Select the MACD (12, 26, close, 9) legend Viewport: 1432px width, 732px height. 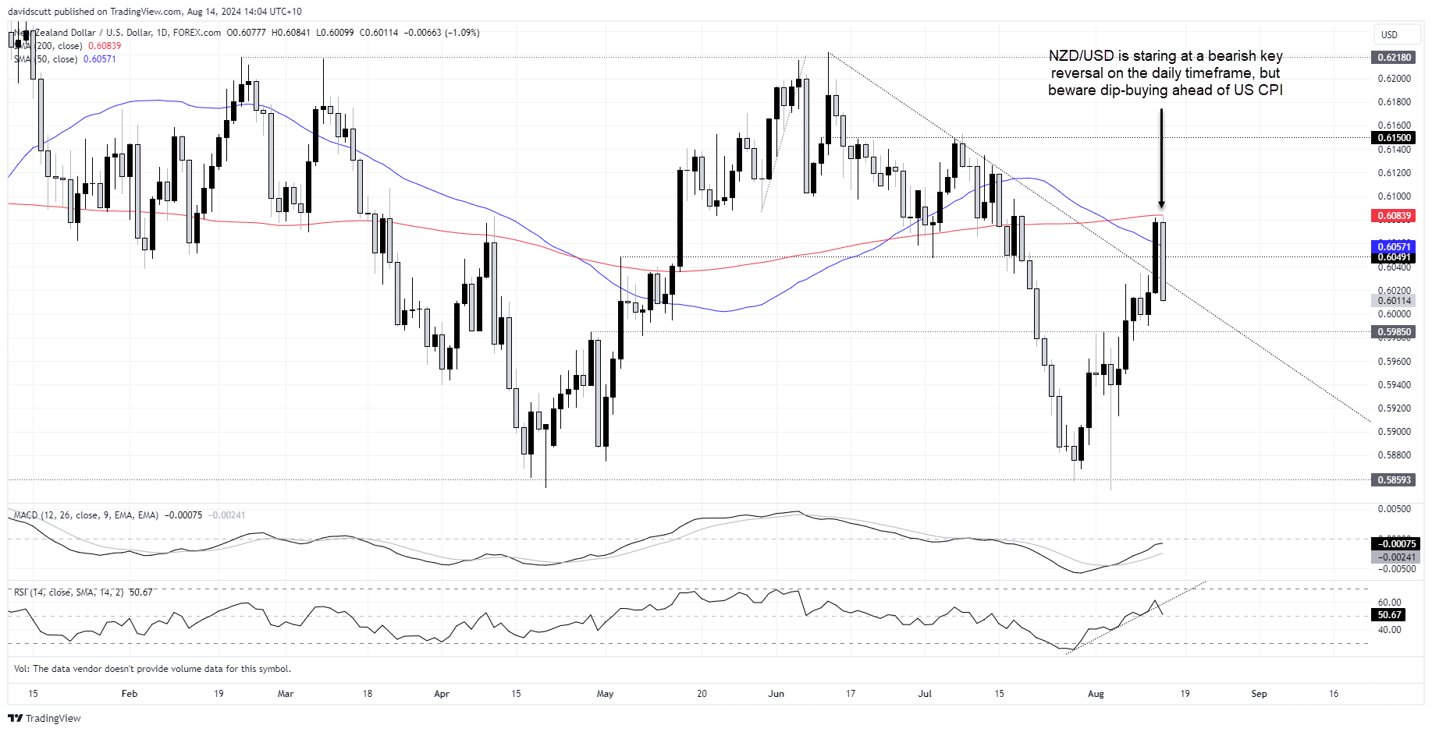[86, 515]
